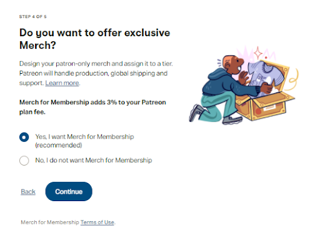
Task: Open the Learn more link
Action: click(x=62, y=83)
